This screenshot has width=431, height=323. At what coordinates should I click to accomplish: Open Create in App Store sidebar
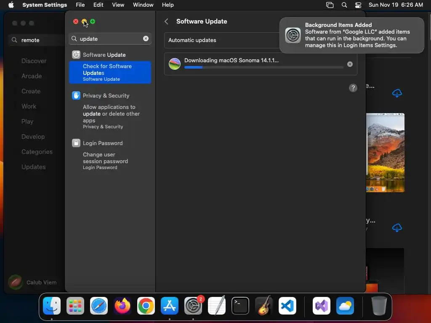(x=31, y=91)
